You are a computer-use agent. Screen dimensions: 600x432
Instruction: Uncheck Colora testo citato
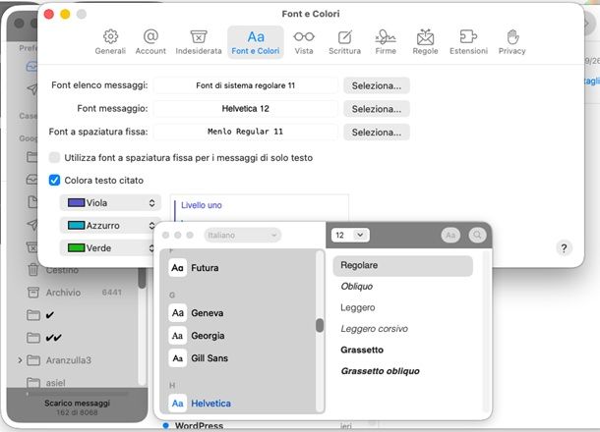coord(54,180)
